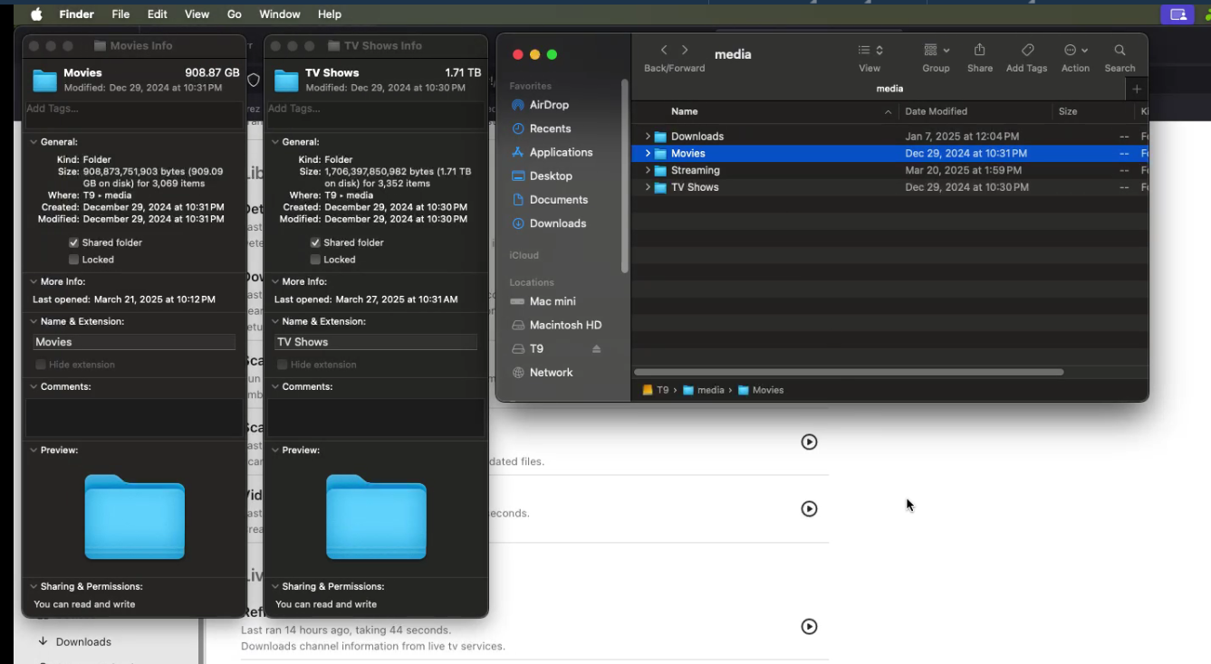The height and width of the screenshot is (664, 1211).
Task: Open AirDrop from the Finder sidebar
Action: point(548,105)
